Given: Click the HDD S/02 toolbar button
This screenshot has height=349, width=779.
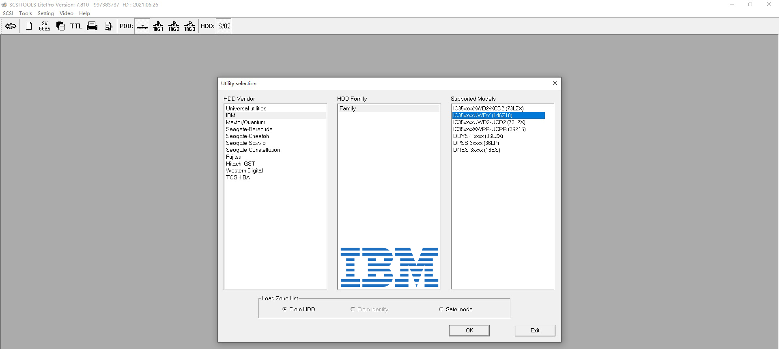Looking at the screenshot, I should tap(224, 26).
